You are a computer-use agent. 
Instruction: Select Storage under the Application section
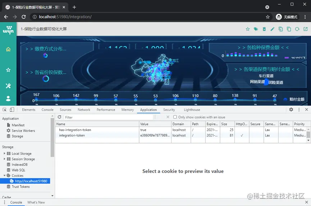coord(17,136)
